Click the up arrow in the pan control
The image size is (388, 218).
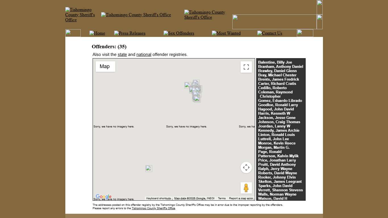246,164
